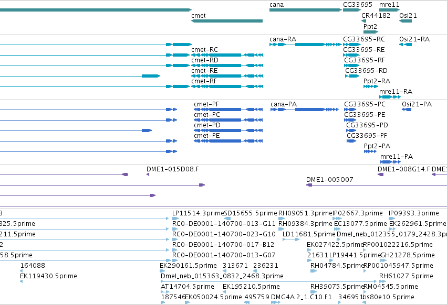
Task: Select the CR44182 gene feature
Action: coord(364,21)
